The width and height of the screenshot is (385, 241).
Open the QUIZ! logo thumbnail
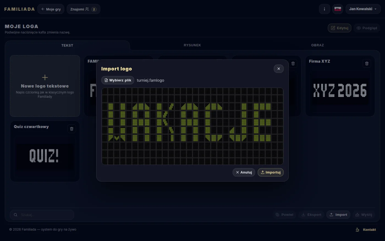click(45, 156)
